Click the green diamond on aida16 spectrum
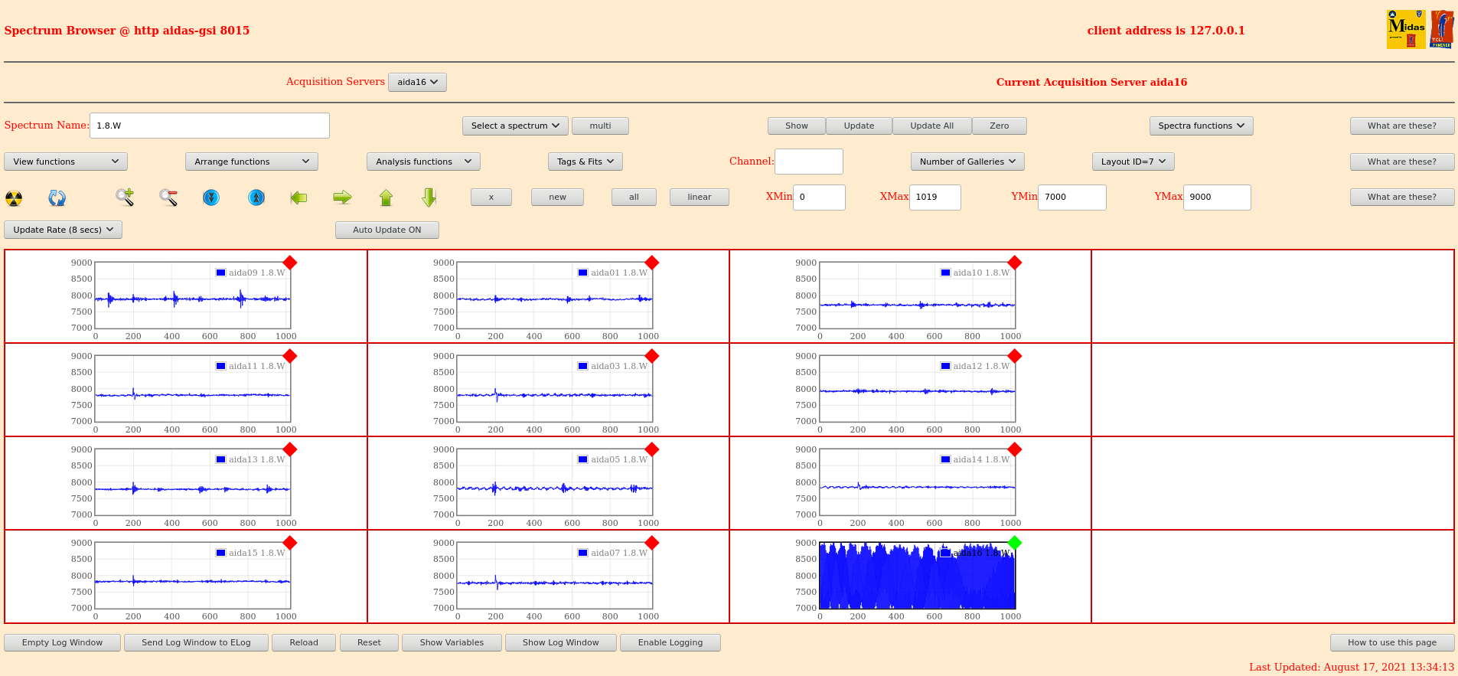Image resolution: width=1458 pixels, height=676 pixels. (x=1015, y=543)
